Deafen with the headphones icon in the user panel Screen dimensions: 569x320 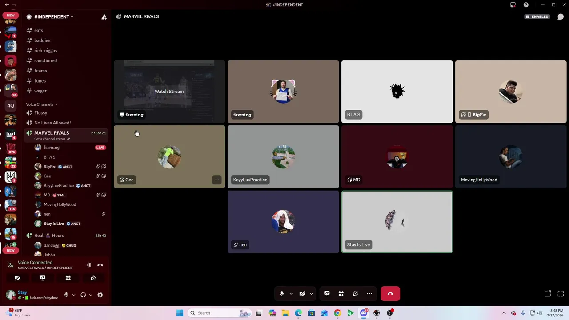83,295
